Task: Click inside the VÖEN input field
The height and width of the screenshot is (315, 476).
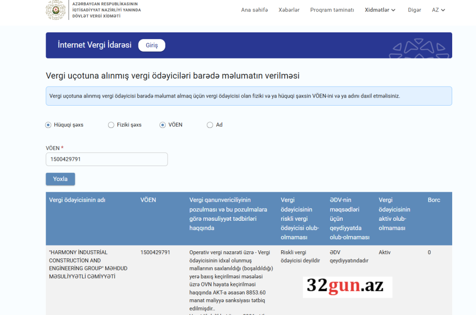Action: click(106, 159)
